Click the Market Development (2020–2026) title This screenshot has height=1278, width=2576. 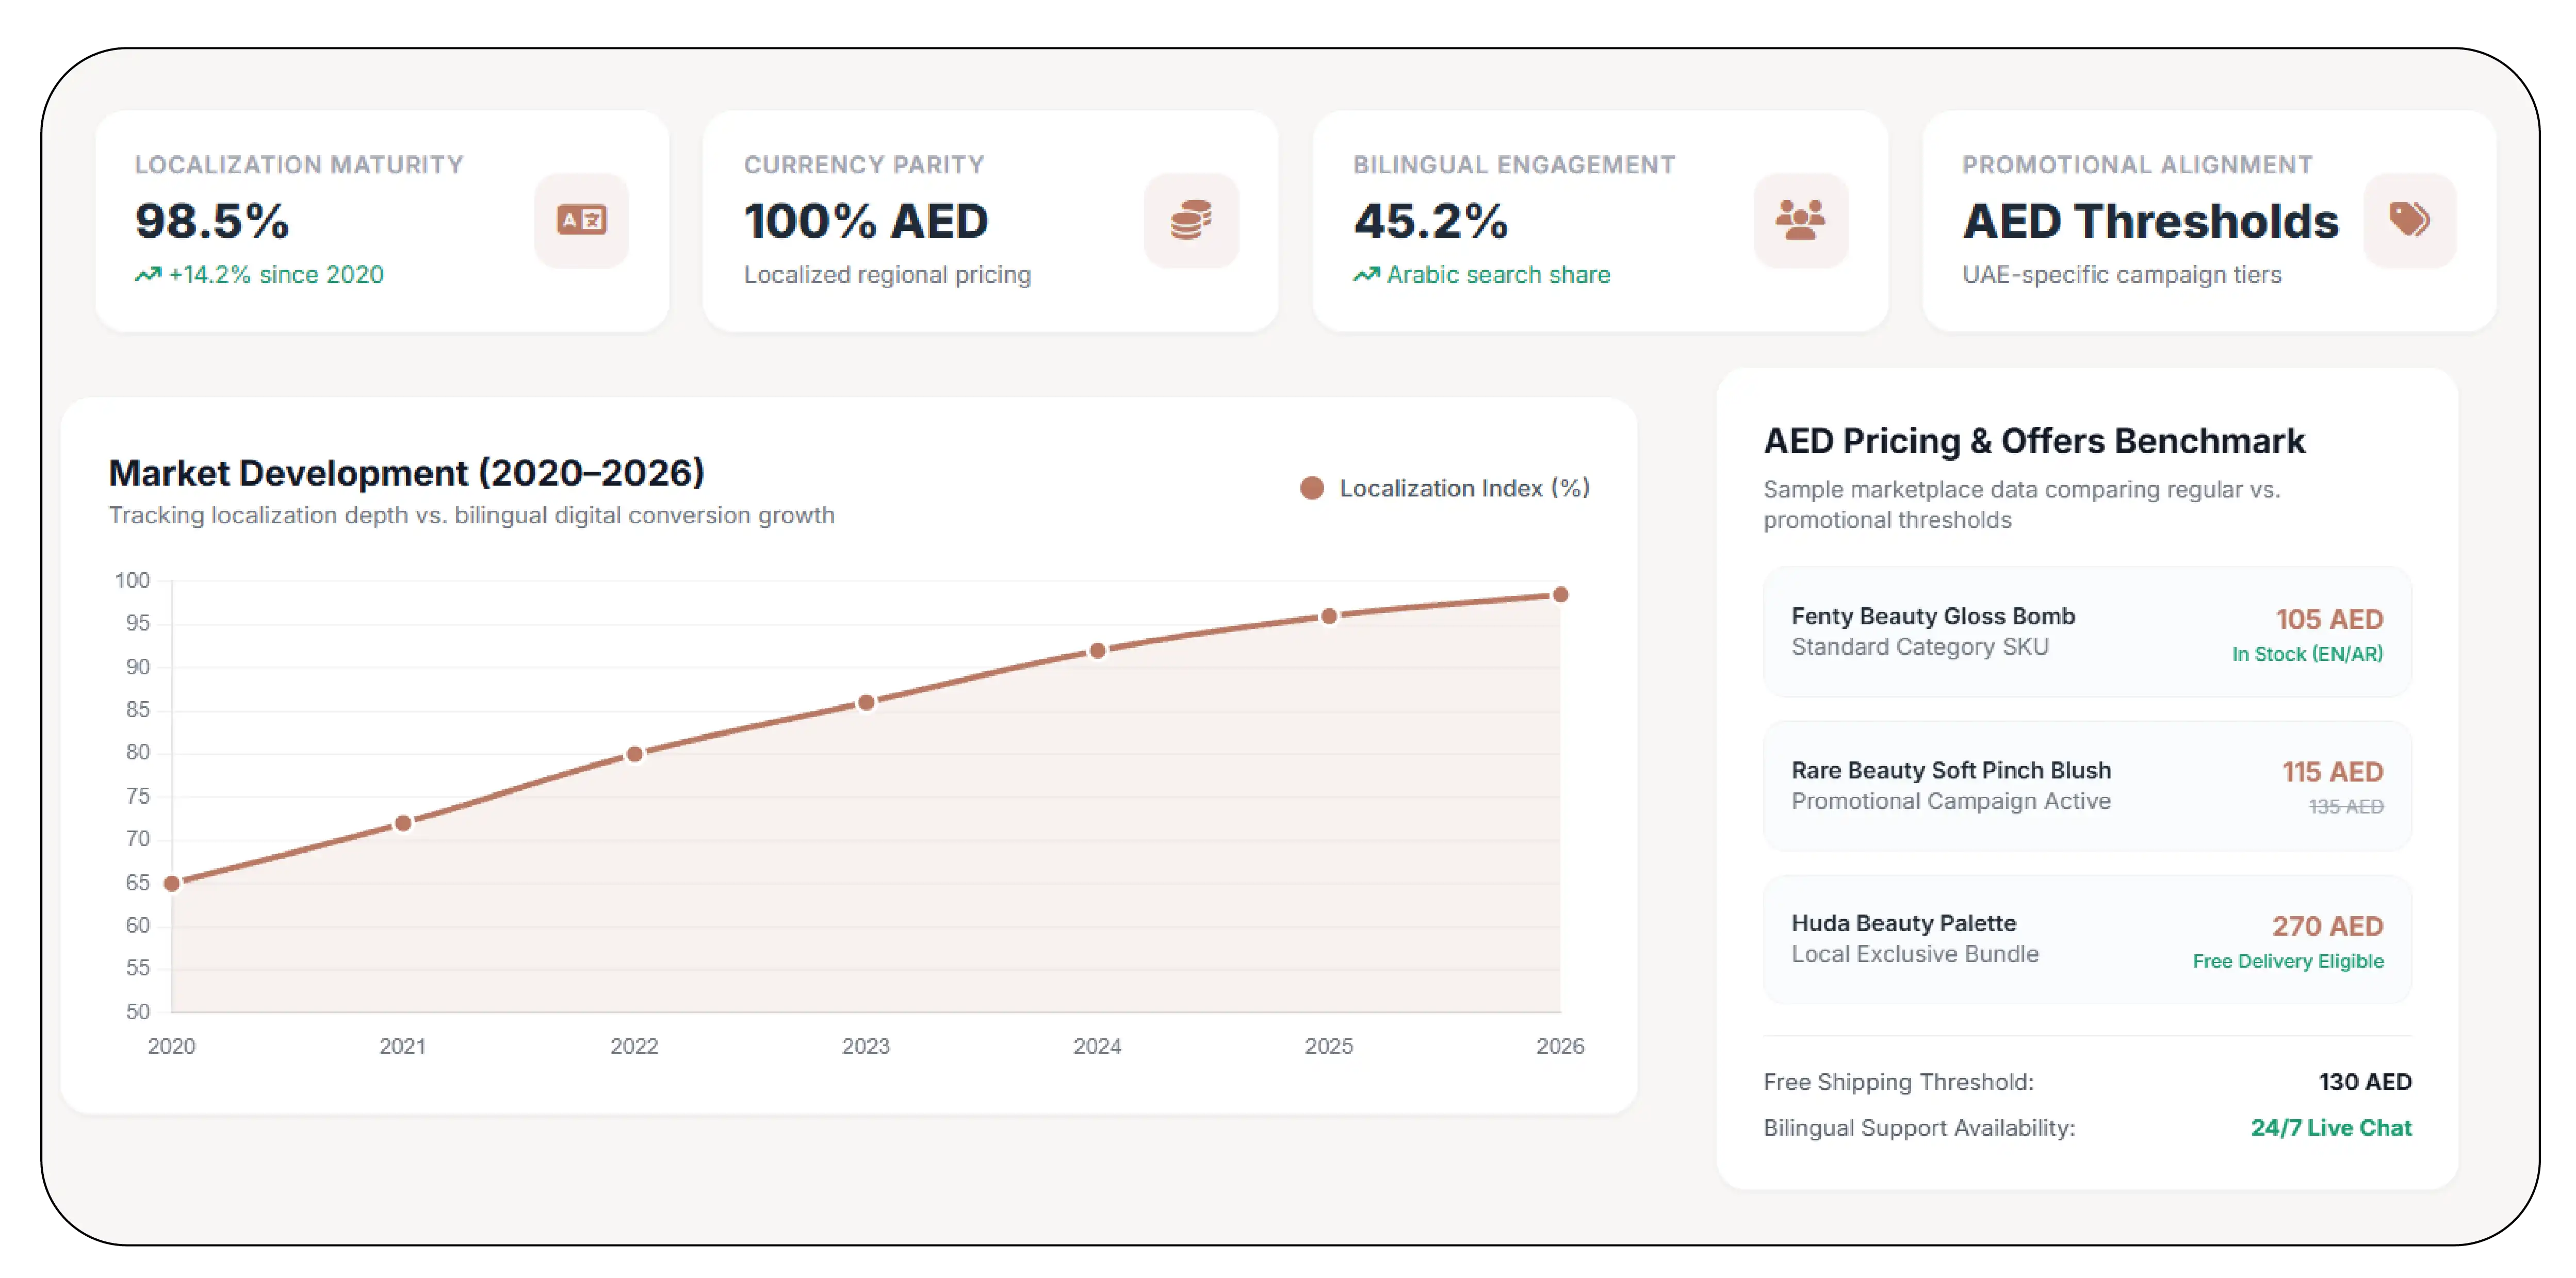coord(406,474)
